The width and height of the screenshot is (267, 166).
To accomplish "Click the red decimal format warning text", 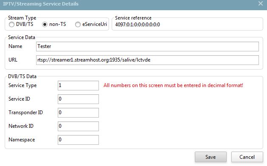I will click(x=173, y=85).
